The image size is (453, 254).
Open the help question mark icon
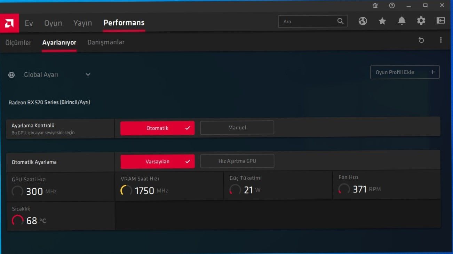point(392,5)
